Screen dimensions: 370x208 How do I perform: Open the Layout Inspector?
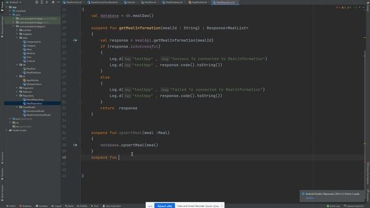coord(354,206)
